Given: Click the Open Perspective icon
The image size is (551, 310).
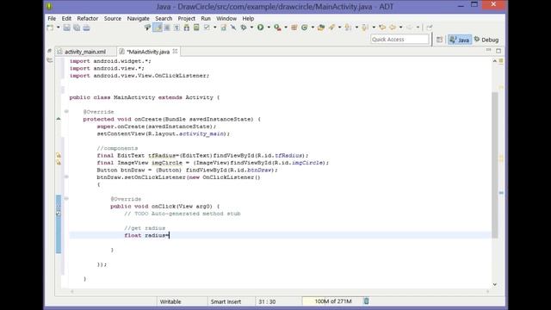Looking at the screenshot, I should (439, 40).
